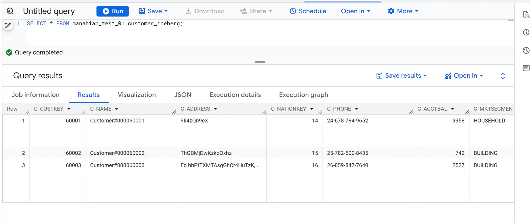Open the C_NAME column menu arrow
Image resolution: width=530 pixels, height=223 pixels.
[x=117, y=109]
